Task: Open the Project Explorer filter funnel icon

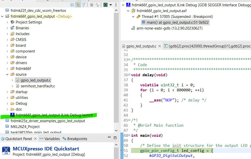Action: click(84, 5)
